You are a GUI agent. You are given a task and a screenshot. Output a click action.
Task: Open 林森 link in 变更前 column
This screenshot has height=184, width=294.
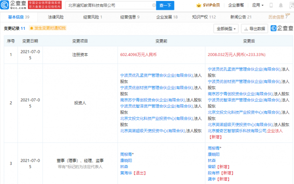pyautogui.click(x=124, y=167)
